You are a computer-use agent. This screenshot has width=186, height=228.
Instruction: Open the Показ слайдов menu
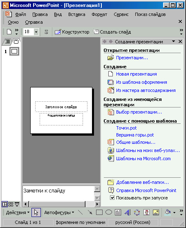150,14
